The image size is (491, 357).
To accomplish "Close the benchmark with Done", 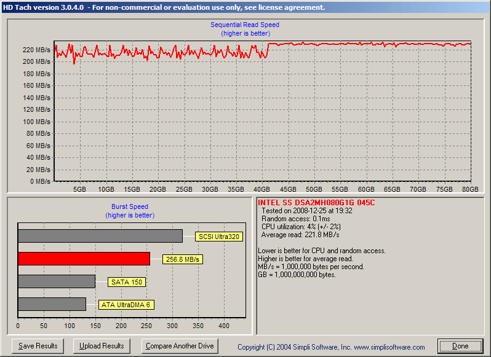I will tap(460, 346).
